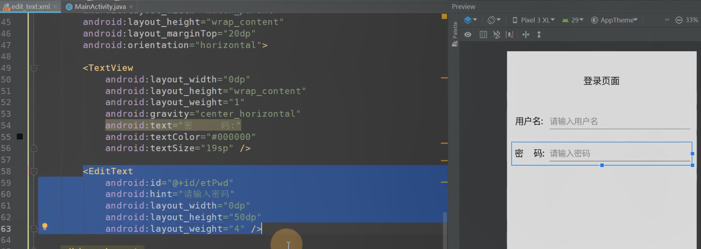Click the "50dp" layout_height value
The width and height of the screenshot is (701, 249).
click(245, 217)
